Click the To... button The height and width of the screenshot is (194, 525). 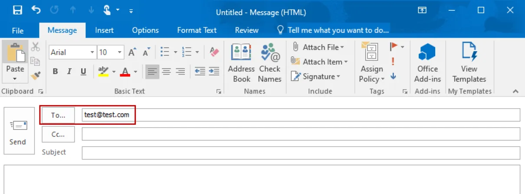coord(58,115)
